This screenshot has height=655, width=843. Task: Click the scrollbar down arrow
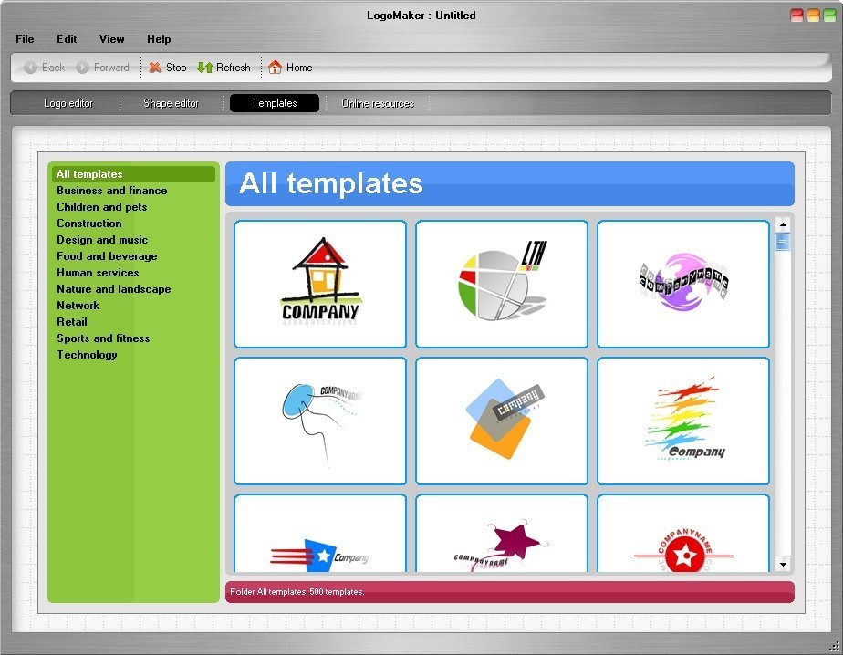782,564
